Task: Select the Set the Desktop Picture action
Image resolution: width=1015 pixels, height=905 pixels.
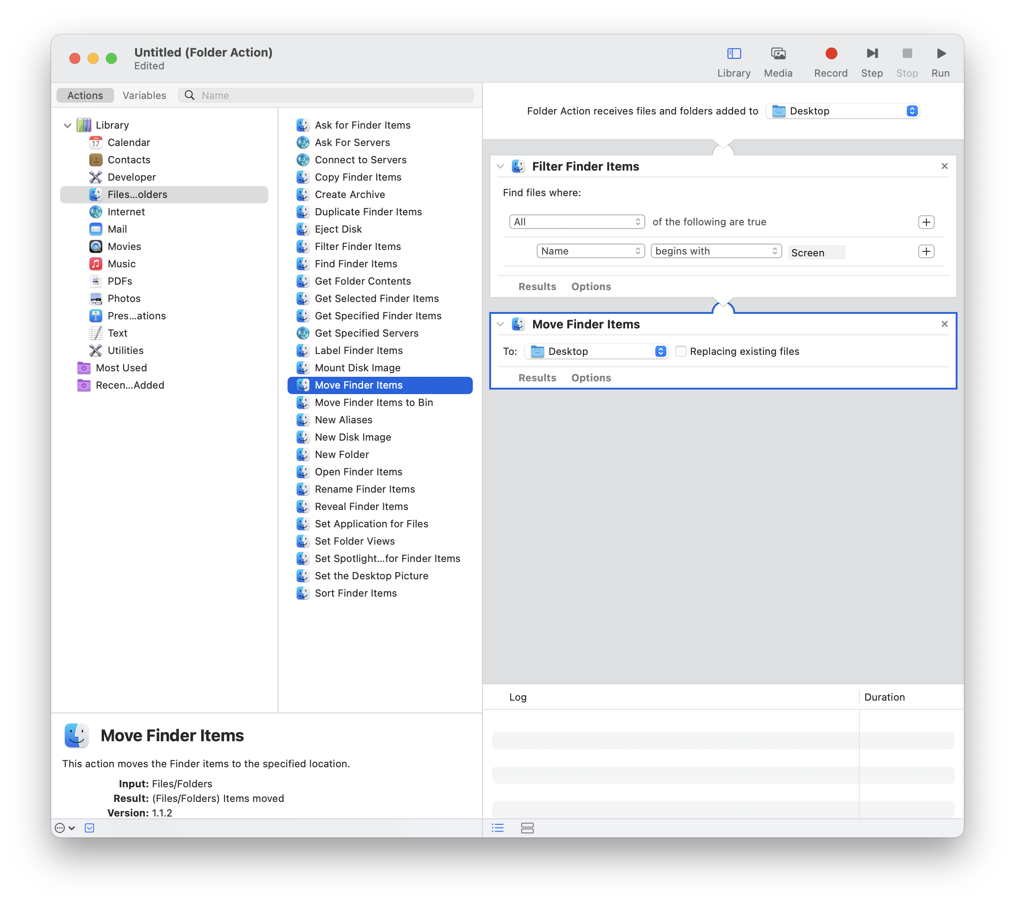Action: tap(371, 576)
